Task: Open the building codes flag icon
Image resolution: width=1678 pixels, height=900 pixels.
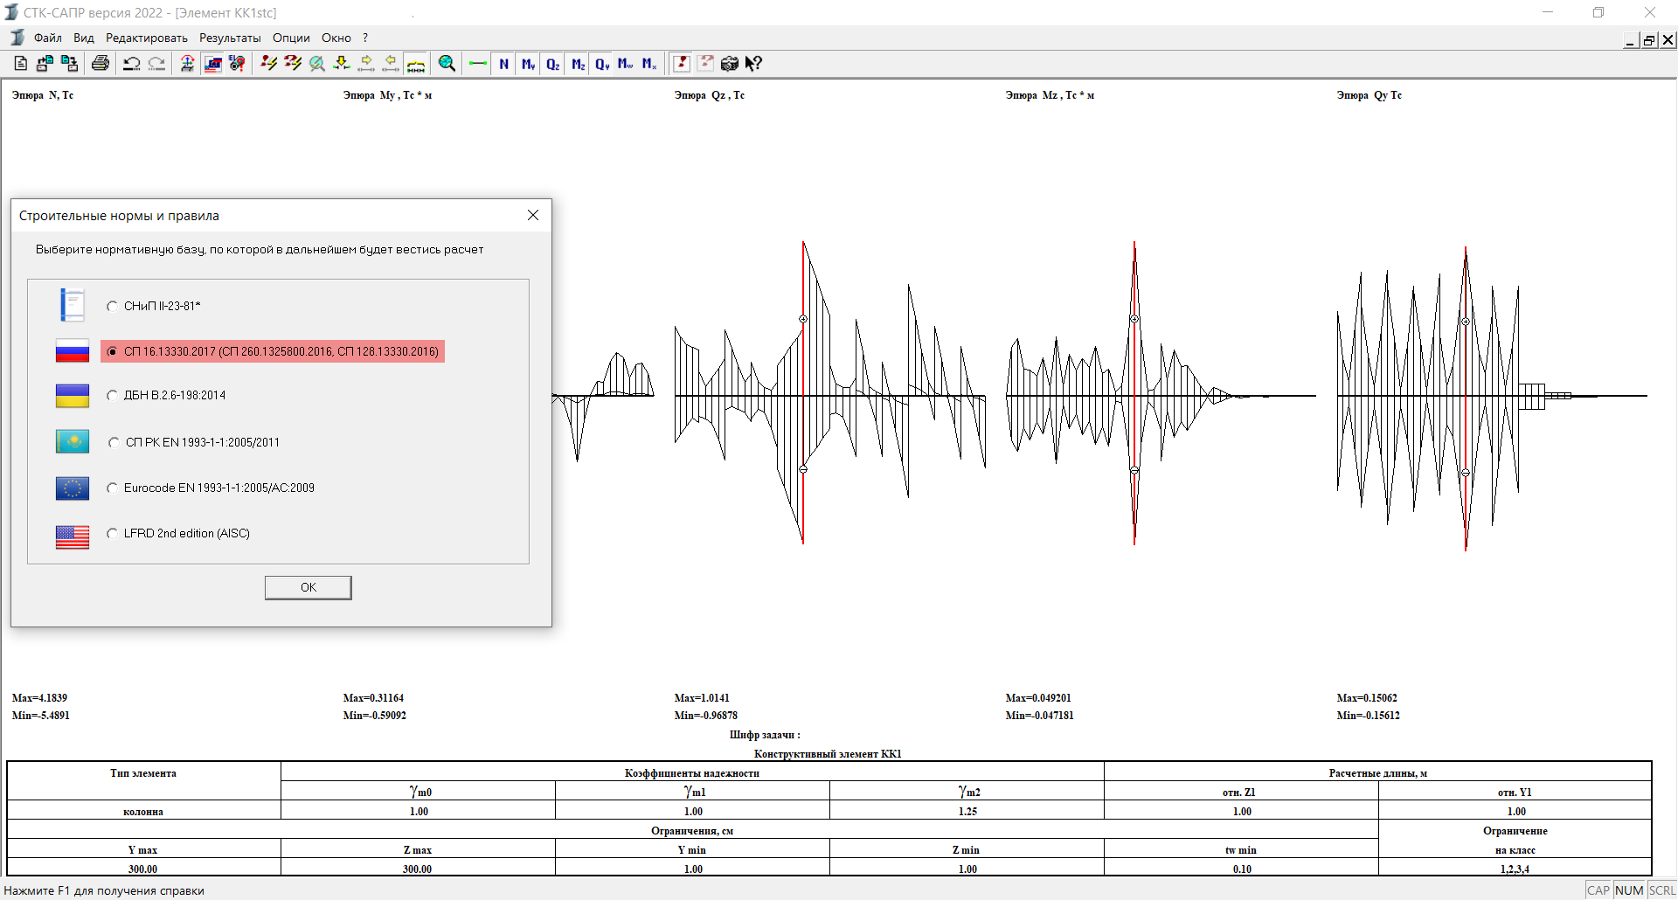Action: [212, 64]
